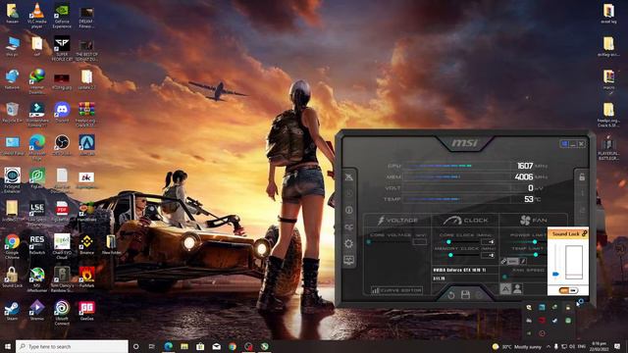Open the SUPER PEOPLE CBT desktop shortcut

point(62,48)
